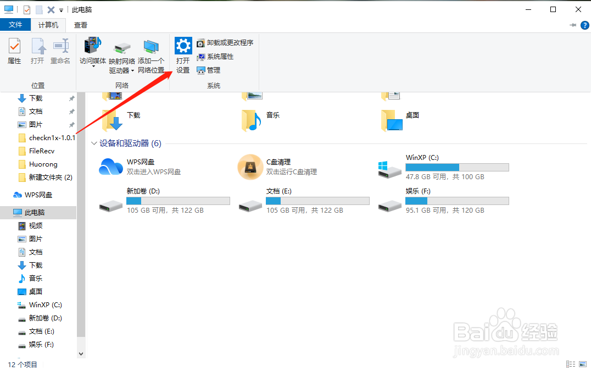Click the 属性 checkmark icon in the ribbon
Screen dimensions: 591x371
(14, 46)
